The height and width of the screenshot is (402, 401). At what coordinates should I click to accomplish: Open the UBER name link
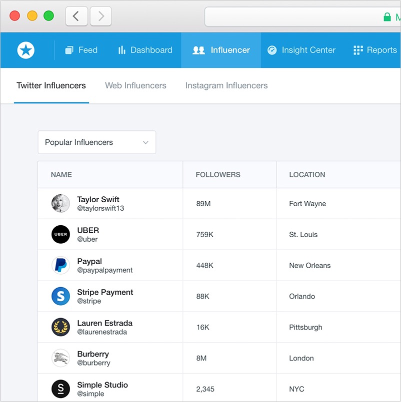pos(88,230)
